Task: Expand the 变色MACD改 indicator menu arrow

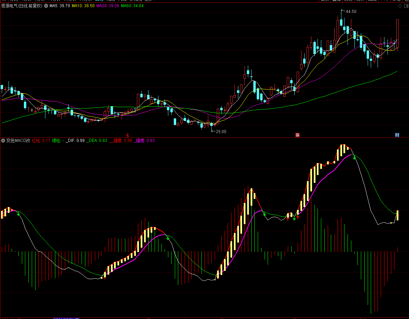Action: click(x=3, y=141)
